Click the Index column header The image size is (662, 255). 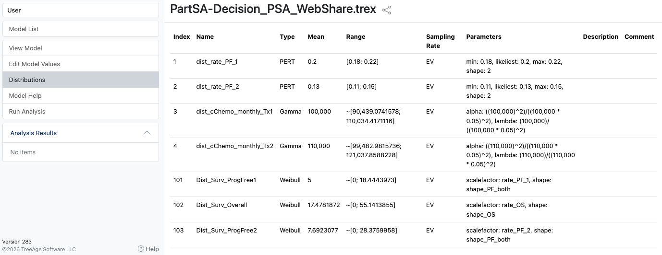pyautogui.click(x=182, y=37)
